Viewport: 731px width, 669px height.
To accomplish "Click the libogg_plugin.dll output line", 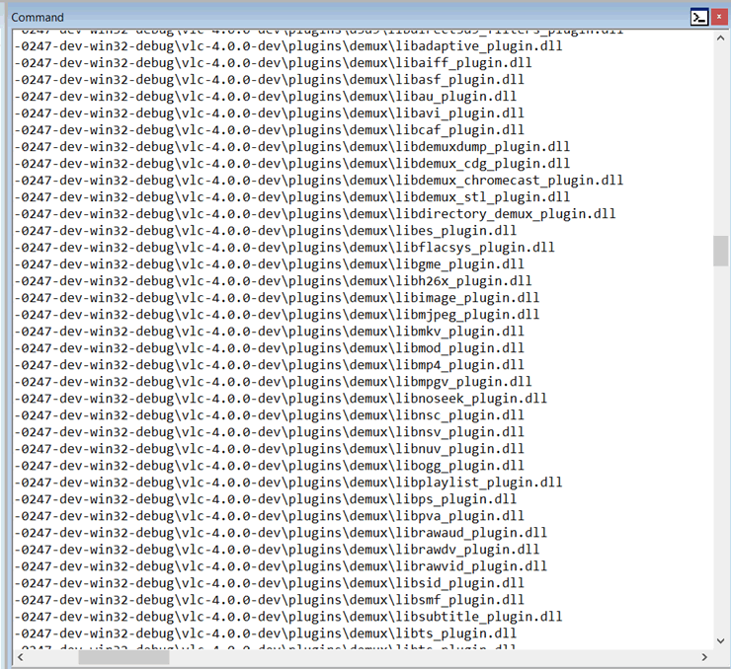I will point(269,465).
